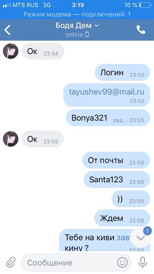Tap the mobile device icon beside online

pos(87,35)
